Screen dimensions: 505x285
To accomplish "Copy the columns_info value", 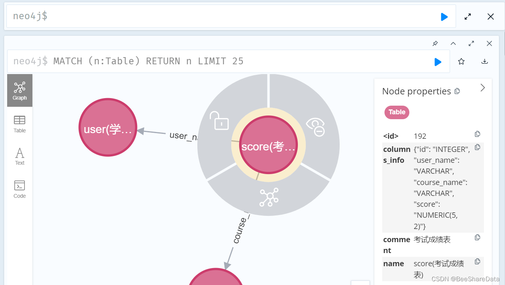I will point(478,147).
